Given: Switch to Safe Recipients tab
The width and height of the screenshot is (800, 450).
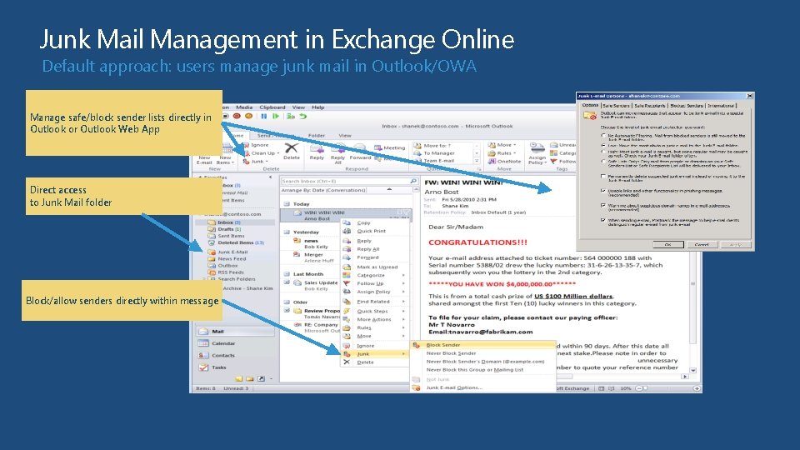Looking at the screenshot, I should pyautogui.click(x=650, y=106).
